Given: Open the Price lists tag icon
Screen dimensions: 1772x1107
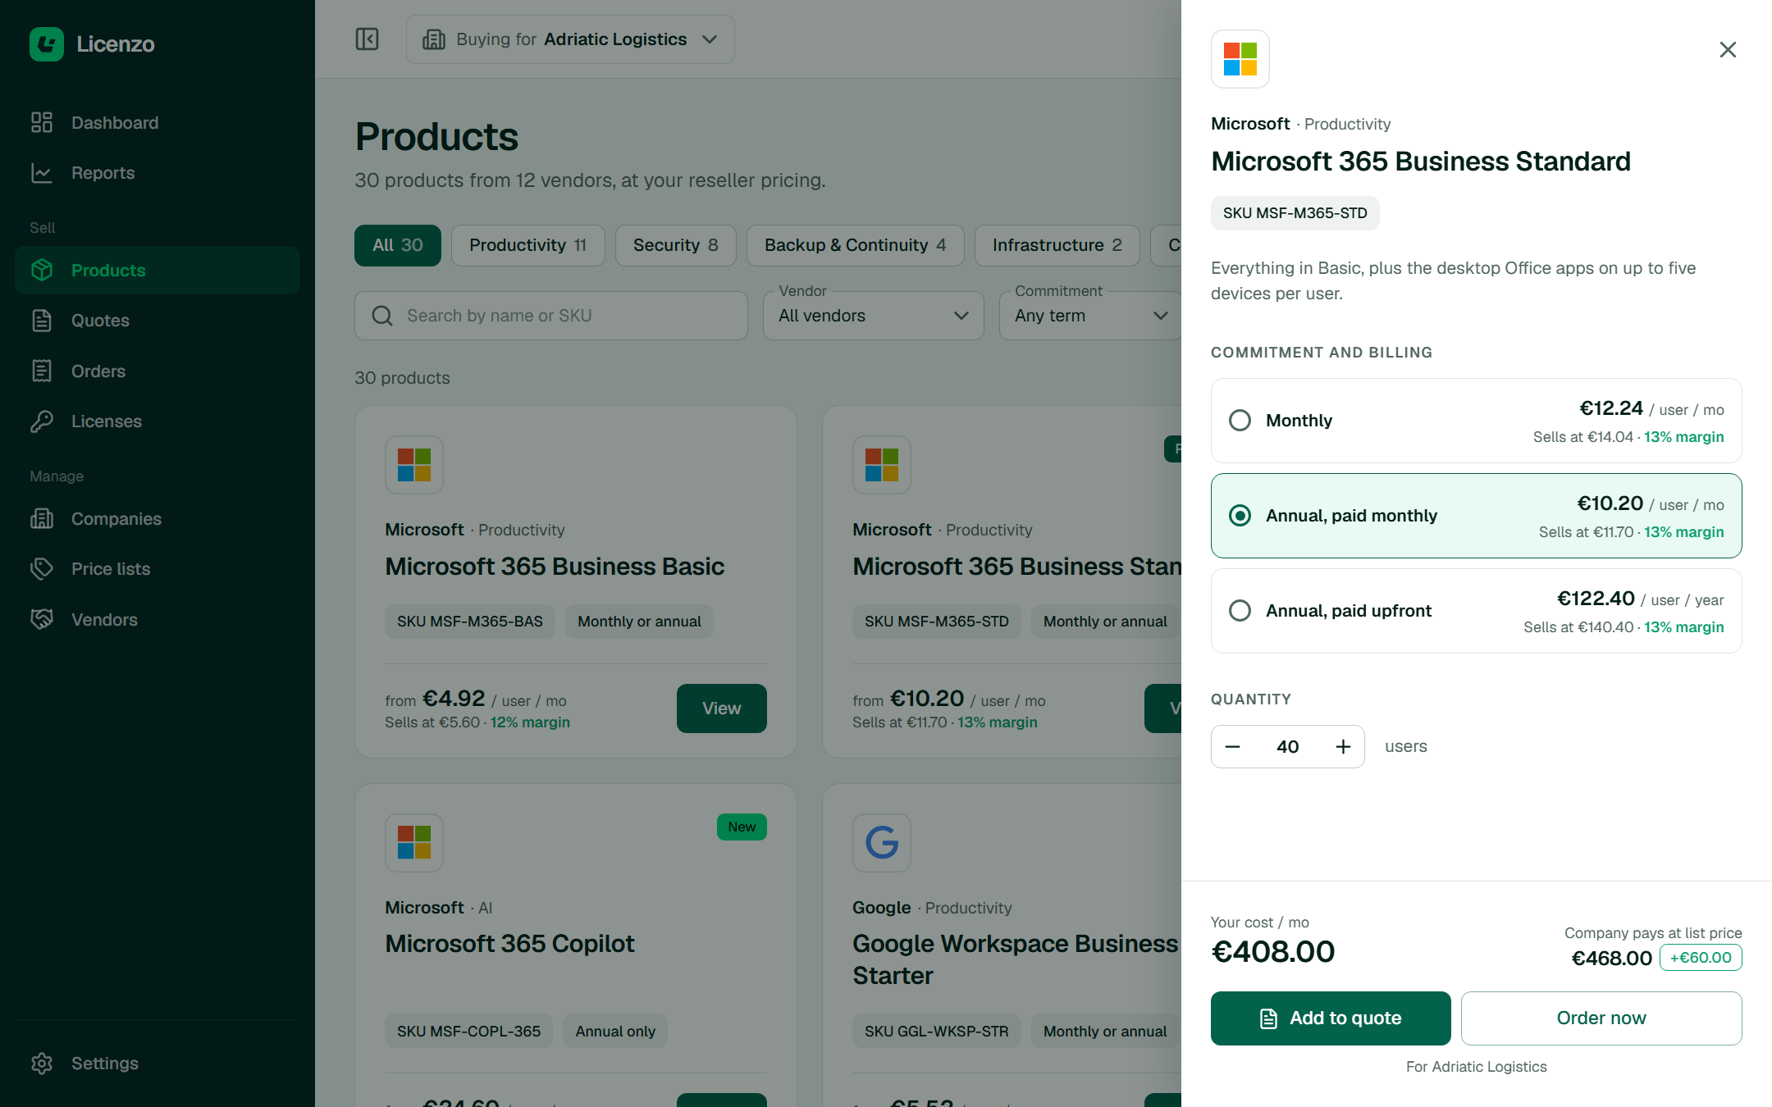Looking at the screenshot, I should (42, 569).
